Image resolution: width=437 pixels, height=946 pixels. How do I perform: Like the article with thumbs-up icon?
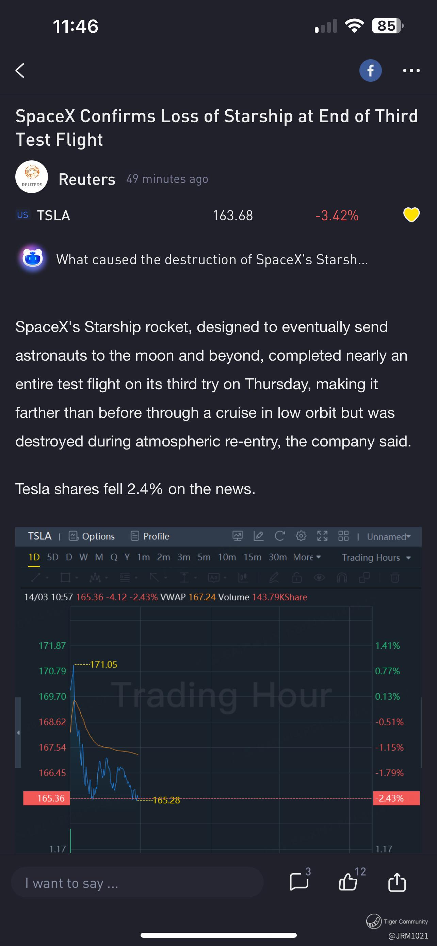348,882
